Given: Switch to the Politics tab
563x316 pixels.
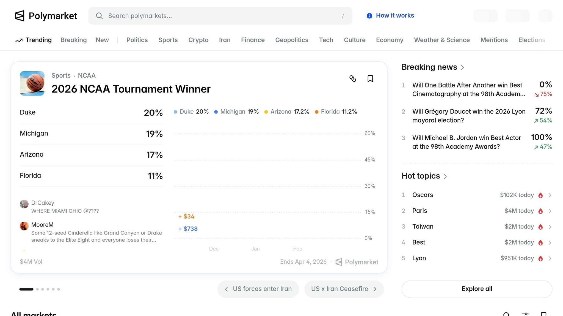Looking at the screenshot, I should coord(137,40).
